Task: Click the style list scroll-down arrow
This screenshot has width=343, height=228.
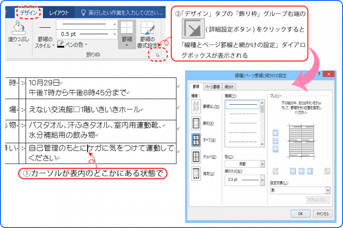Action: coord(262,144)
